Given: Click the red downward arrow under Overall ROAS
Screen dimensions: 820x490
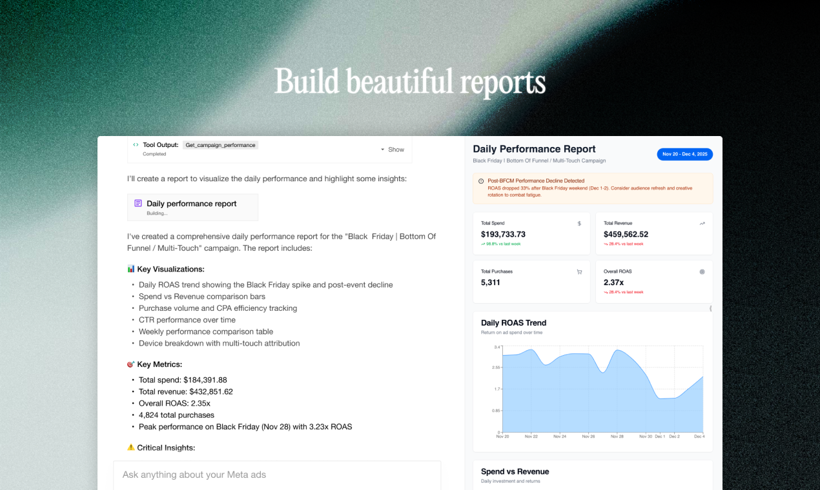Looking at the screenshot, I should point(605,293).
